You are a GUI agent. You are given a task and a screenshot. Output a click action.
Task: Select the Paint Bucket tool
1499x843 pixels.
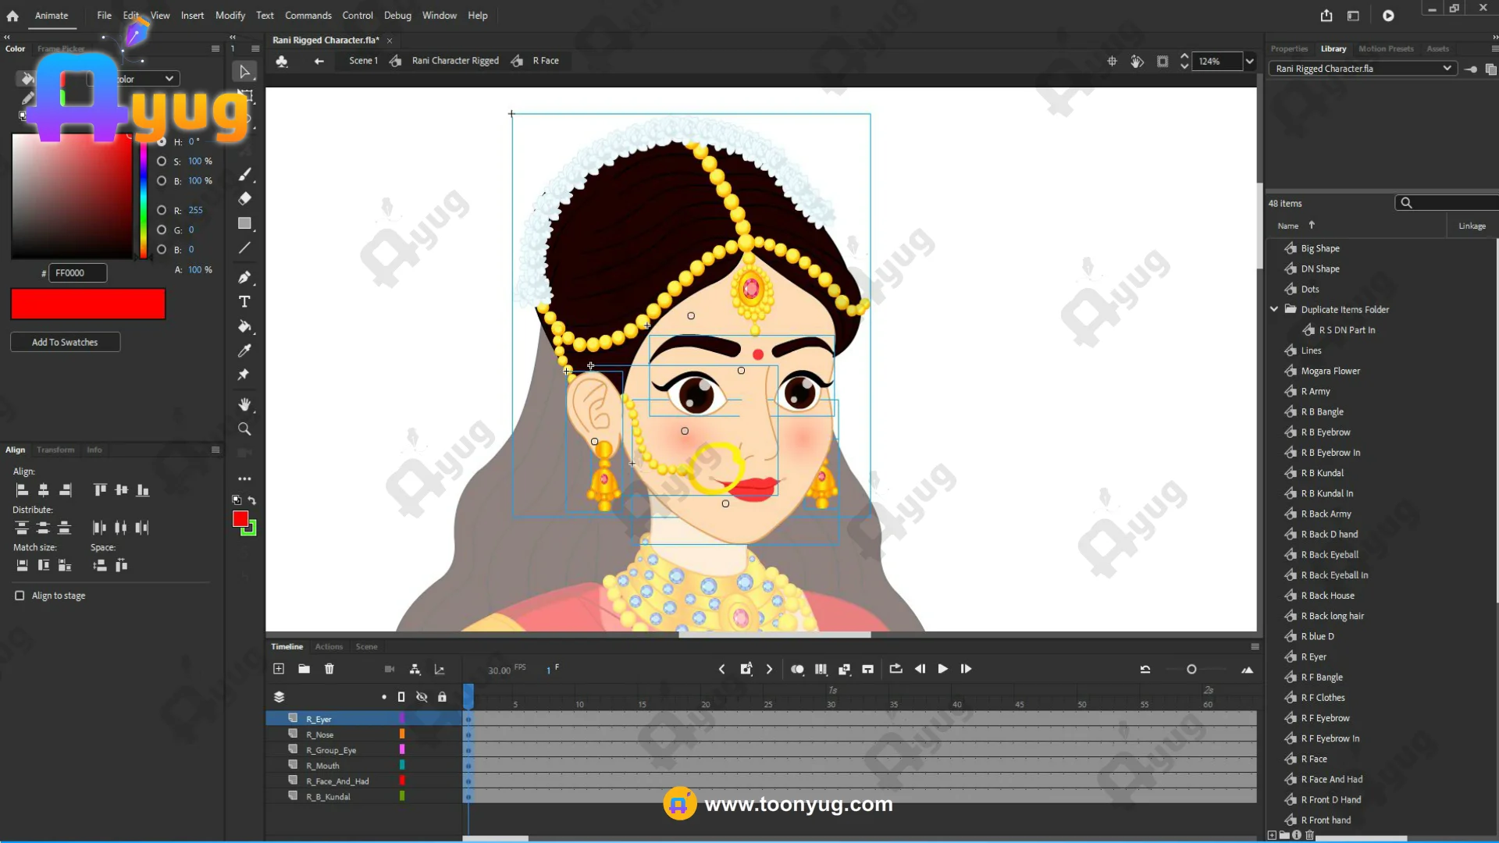tap(244, 326)
